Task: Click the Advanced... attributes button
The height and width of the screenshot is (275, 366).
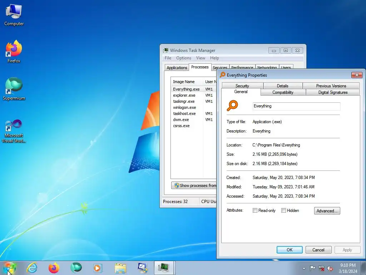Action: 327,211
